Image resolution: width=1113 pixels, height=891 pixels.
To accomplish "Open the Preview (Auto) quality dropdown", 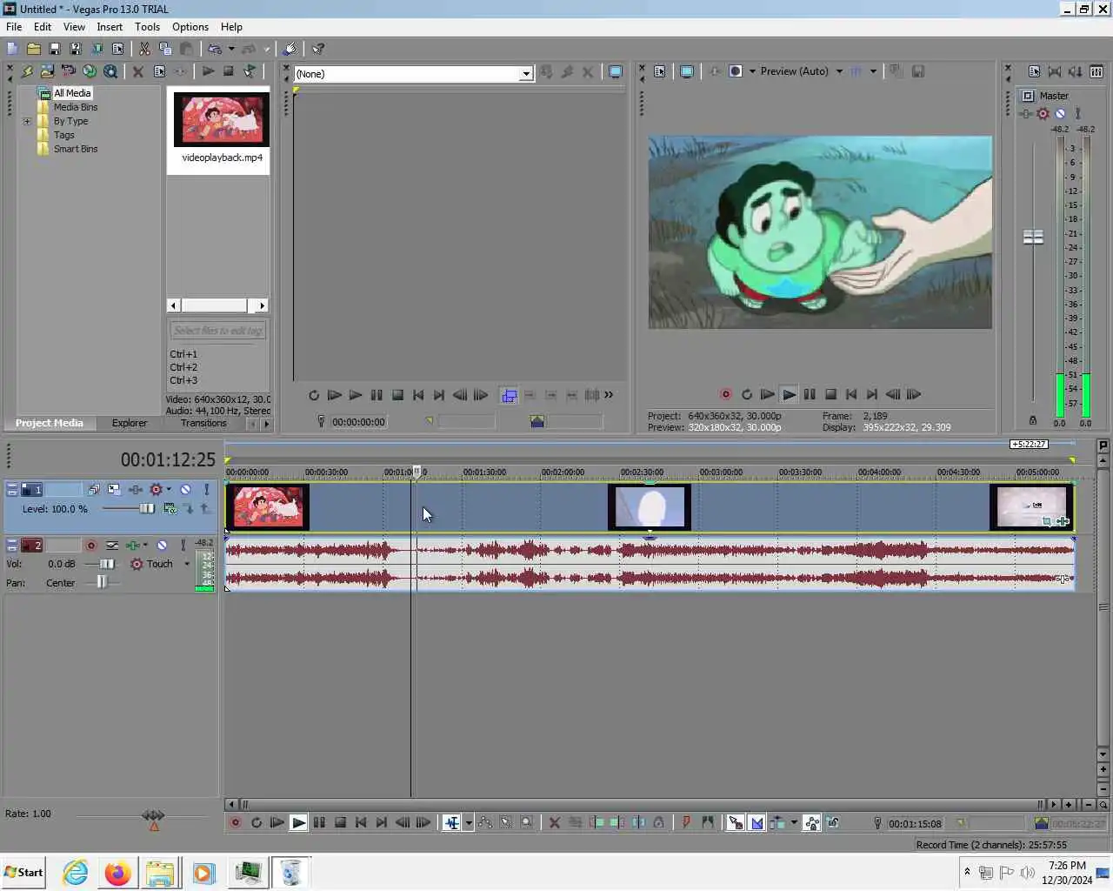I will [x=839, y=71].
